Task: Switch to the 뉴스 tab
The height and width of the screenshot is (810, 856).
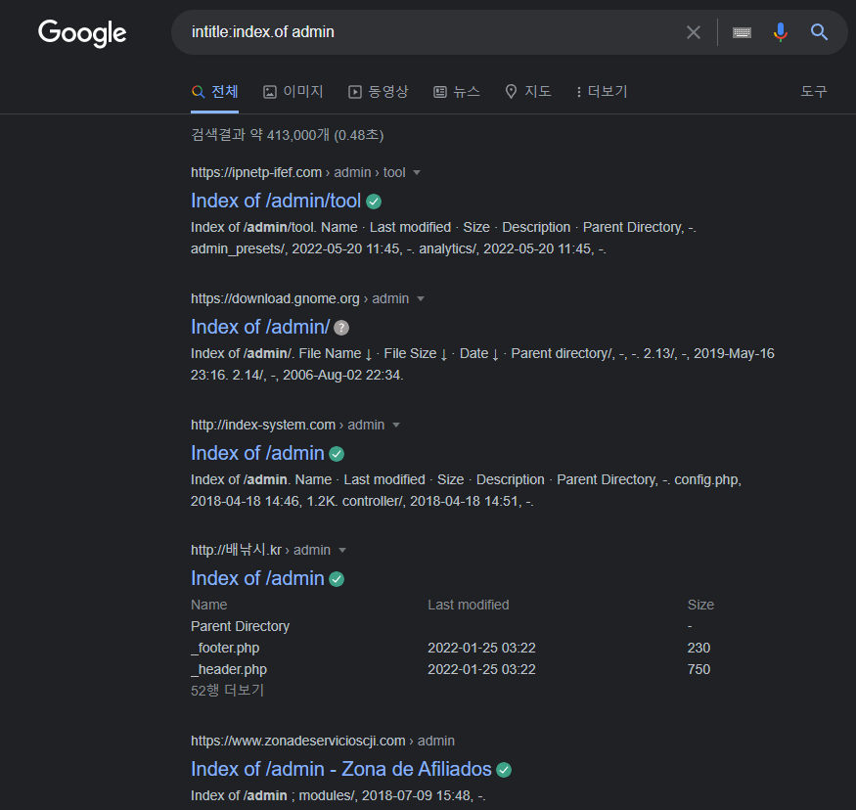Action: tap(457, 92)
